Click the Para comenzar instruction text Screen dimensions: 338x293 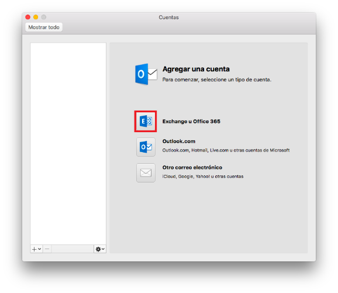coord(216,80)
